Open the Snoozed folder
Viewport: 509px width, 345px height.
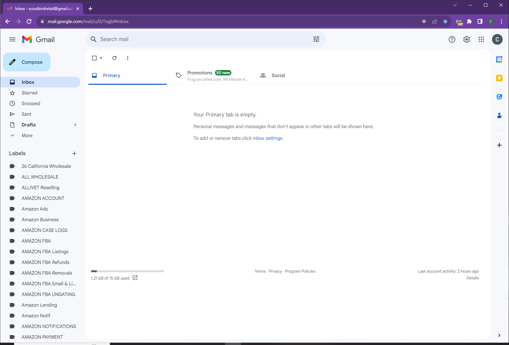pyautogui.click(x=40, y=103)
